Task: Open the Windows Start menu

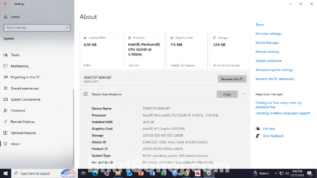Action: (5, 173)
